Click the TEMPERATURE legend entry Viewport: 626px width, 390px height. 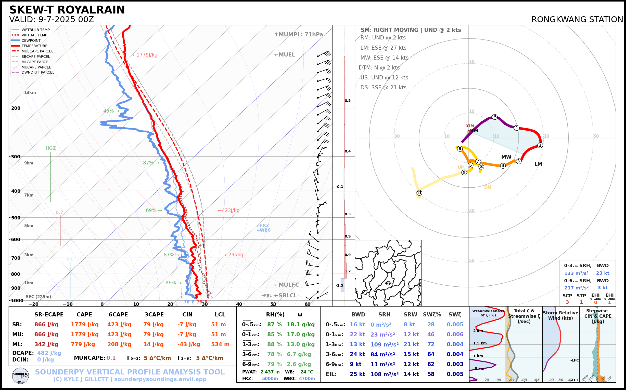[x=34, y=46]
